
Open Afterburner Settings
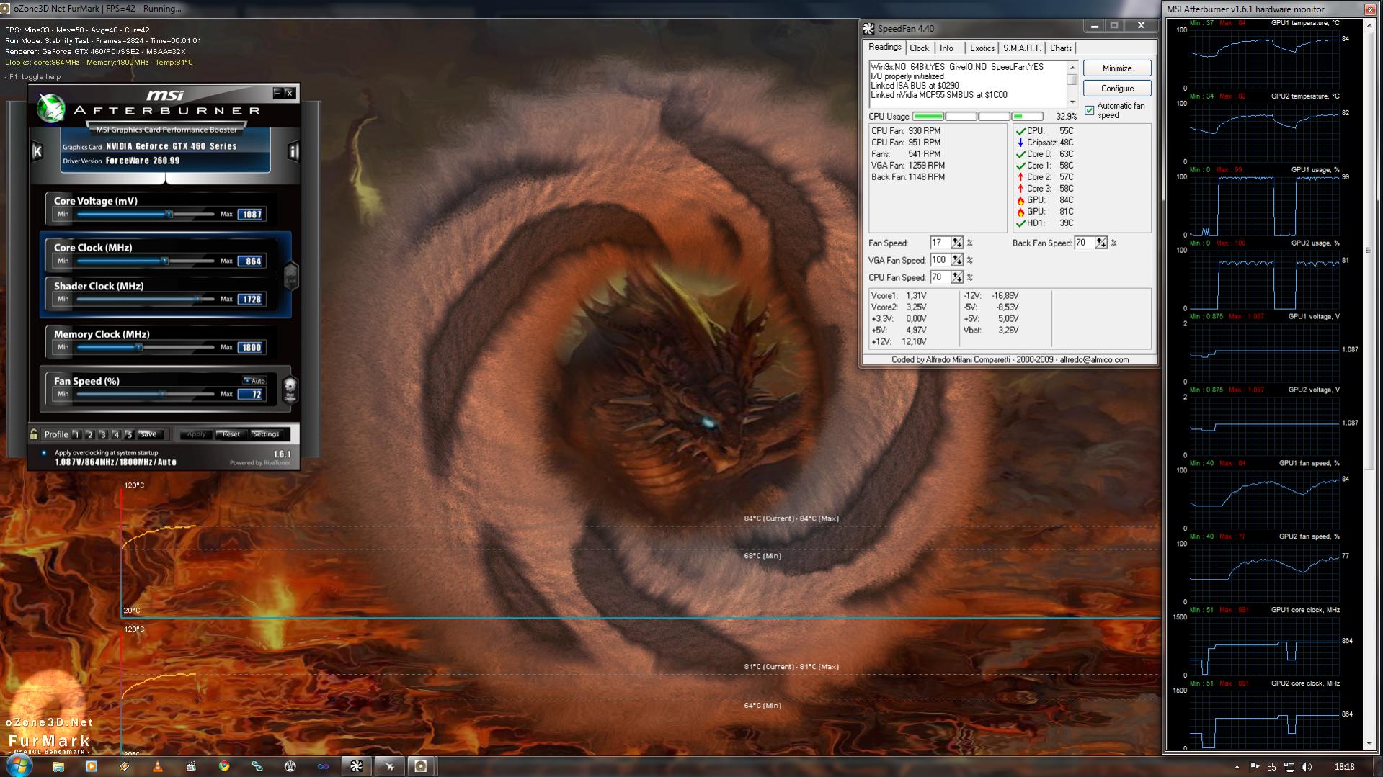[x=266, y=434]
